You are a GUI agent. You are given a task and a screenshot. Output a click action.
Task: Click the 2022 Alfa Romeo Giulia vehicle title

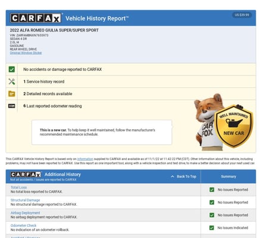pyautogui.click(x=54, y=30)
